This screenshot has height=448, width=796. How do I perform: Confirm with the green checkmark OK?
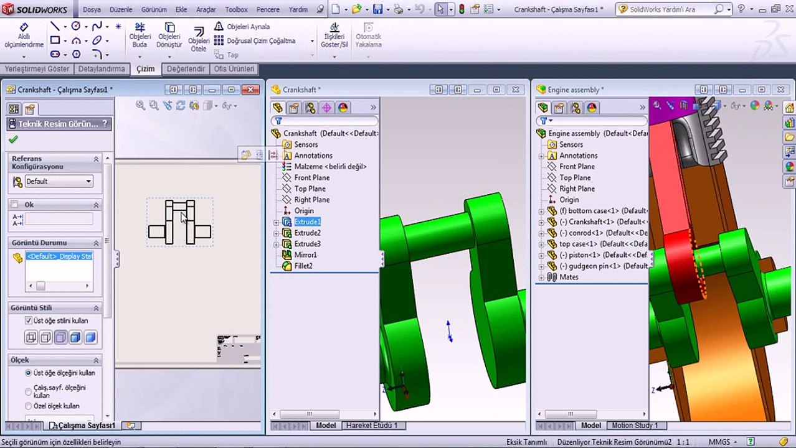(13, 140)
